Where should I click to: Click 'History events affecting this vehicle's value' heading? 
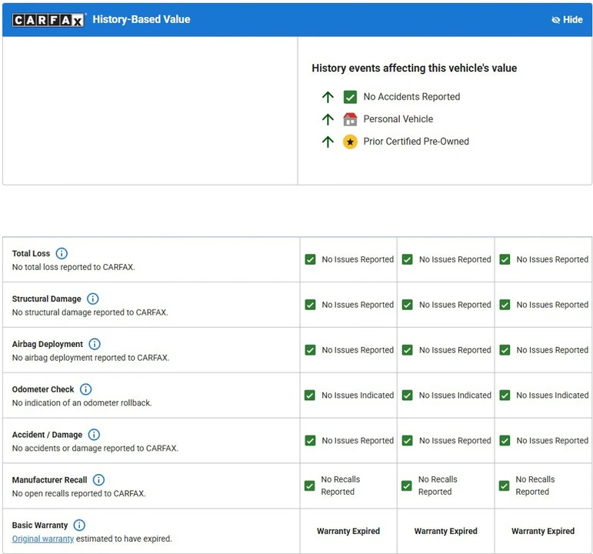(x=414, y=68)
